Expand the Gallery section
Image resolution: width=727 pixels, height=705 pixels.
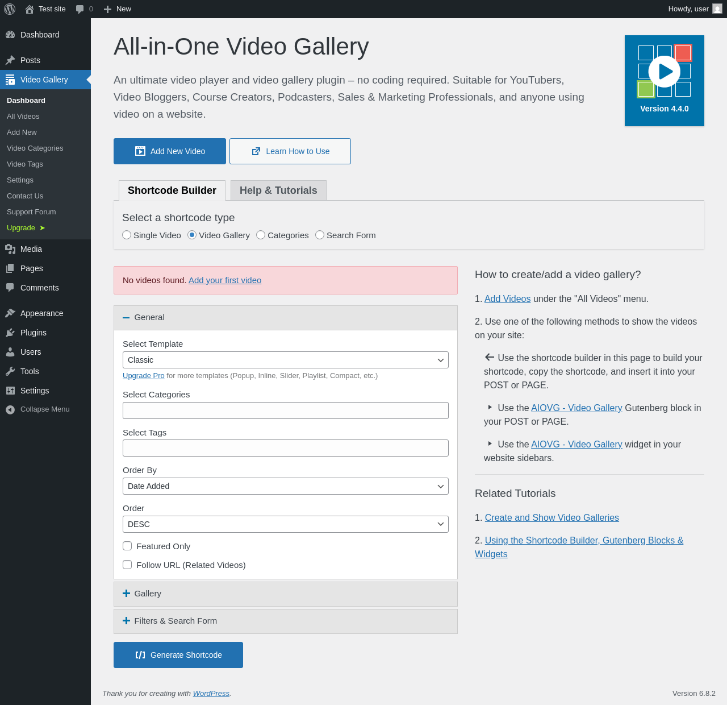286,594
